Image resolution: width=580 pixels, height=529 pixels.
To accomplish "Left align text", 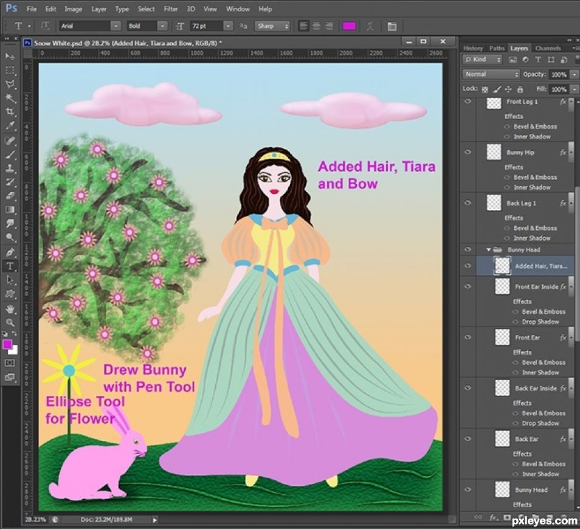I will 303,26.
